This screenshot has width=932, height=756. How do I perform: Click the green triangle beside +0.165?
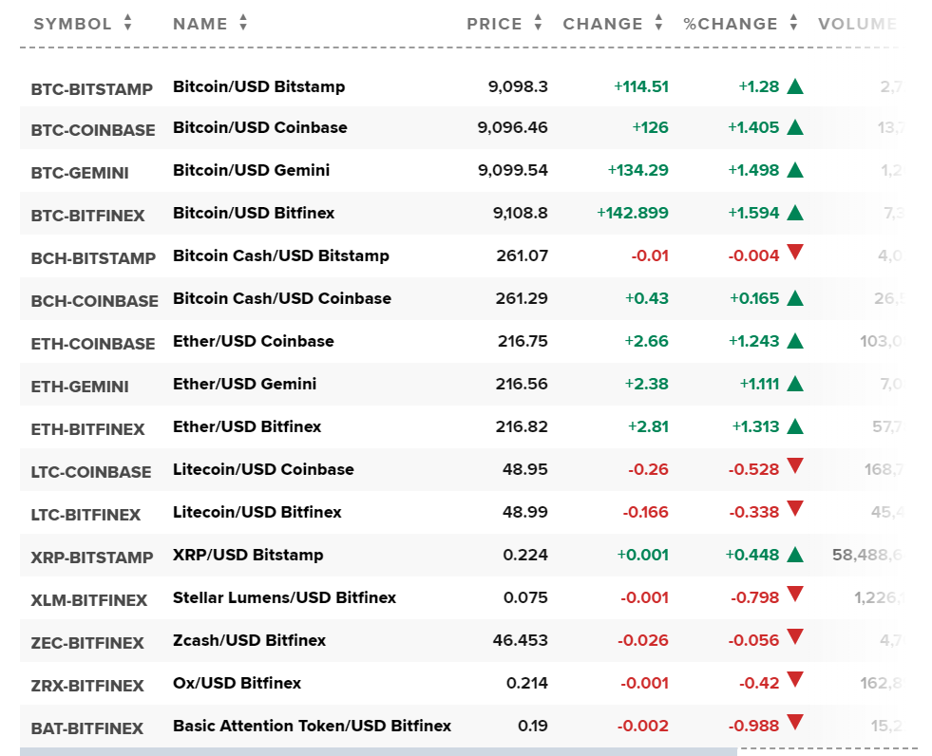(794, 298)
